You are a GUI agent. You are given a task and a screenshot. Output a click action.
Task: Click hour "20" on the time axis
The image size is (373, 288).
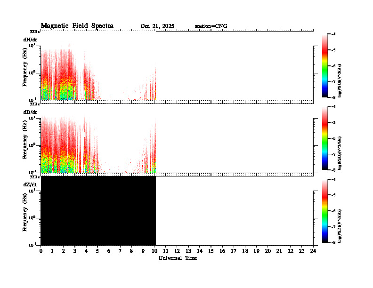coord(268,251)
